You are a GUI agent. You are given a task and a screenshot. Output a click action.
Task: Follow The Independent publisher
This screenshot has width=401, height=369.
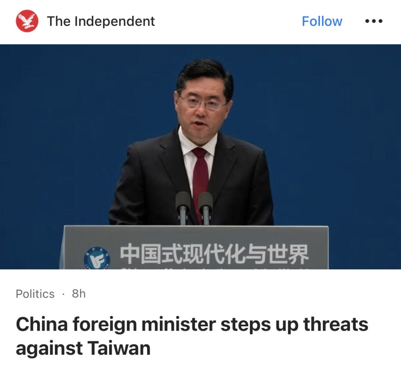point(322,21)
